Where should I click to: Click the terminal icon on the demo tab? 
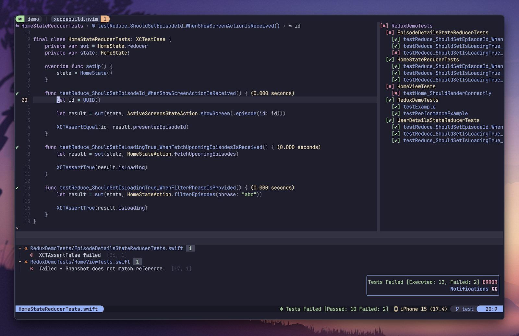point(20,19)
